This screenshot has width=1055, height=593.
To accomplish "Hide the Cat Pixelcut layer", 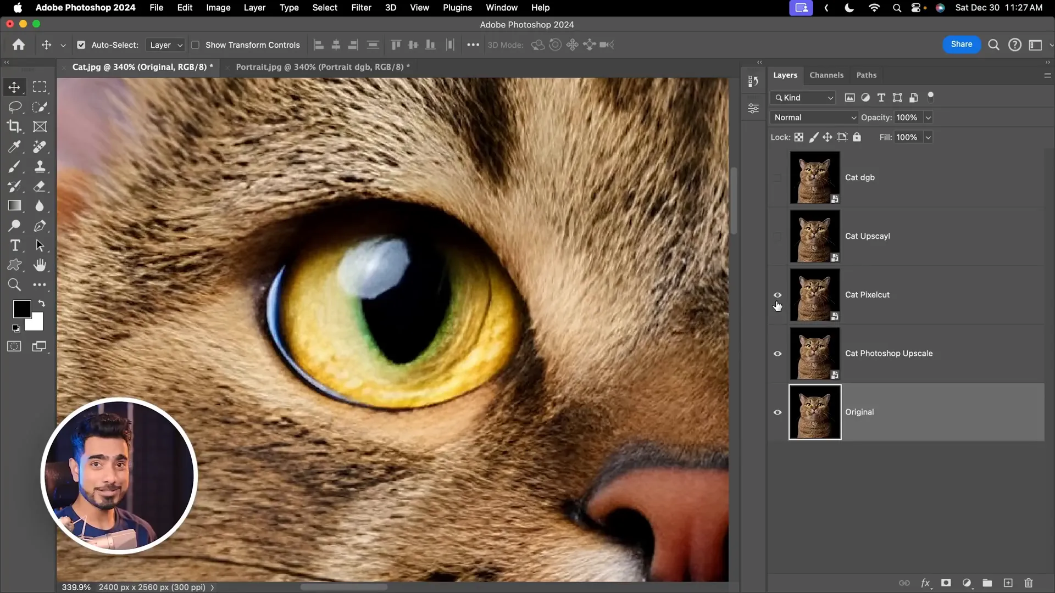I will 778,295.
